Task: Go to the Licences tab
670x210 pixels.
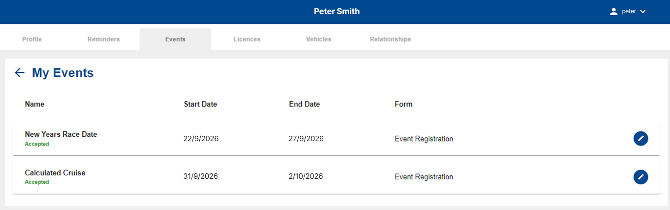Action: click(247, 39)
